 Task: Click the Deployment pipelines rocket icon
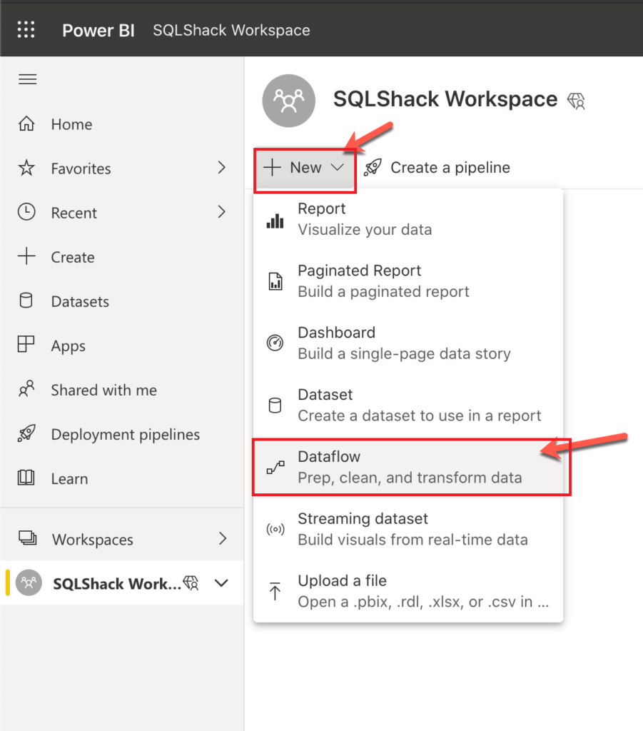pos(26,433)
